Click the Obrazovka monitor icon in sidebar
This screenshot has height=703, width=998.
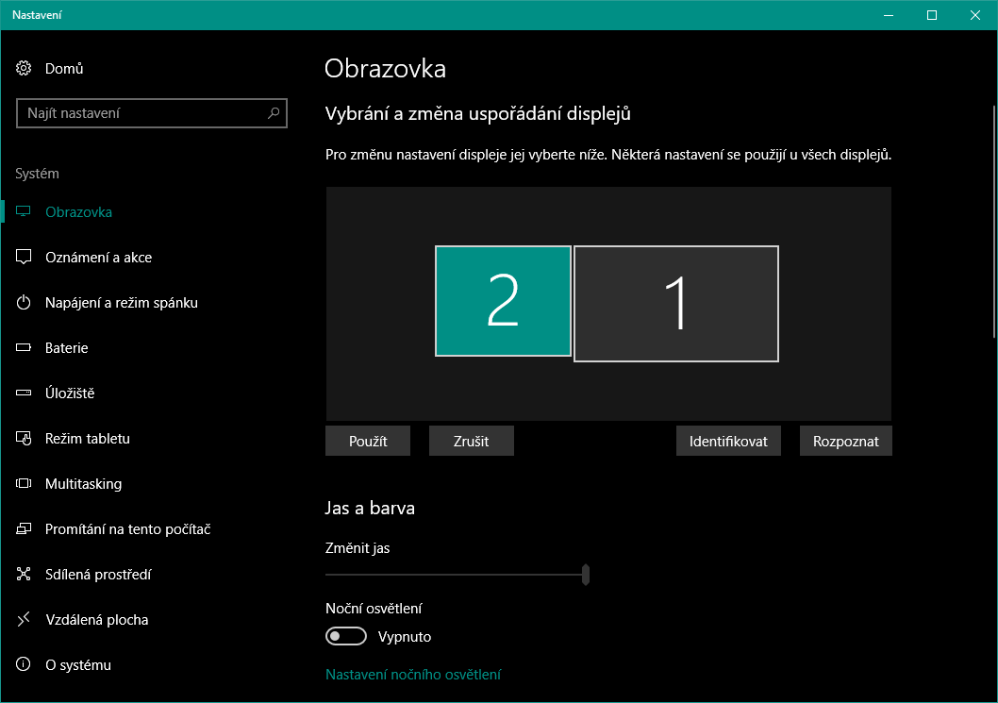(25, 212)
